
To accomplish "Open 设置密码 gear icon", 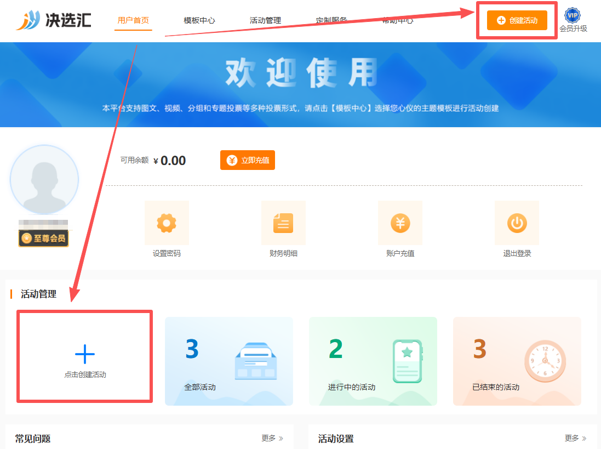I will (x=167, y=223).
